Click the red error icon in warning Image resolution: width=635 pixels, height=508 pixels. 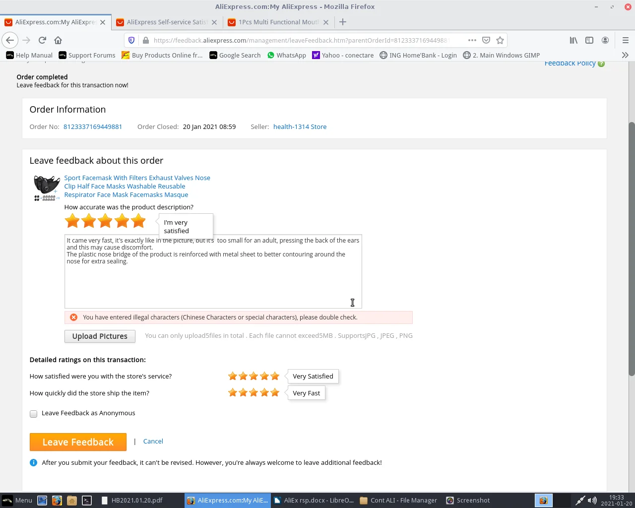(x=73, y=317)
